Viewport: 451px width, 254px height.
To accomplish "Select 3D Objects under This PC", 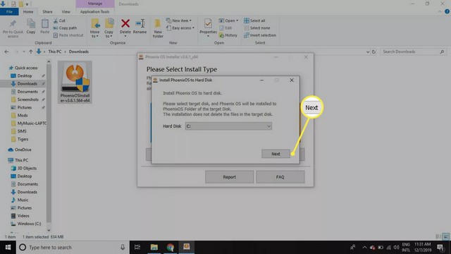I will [x=27, y=168].
